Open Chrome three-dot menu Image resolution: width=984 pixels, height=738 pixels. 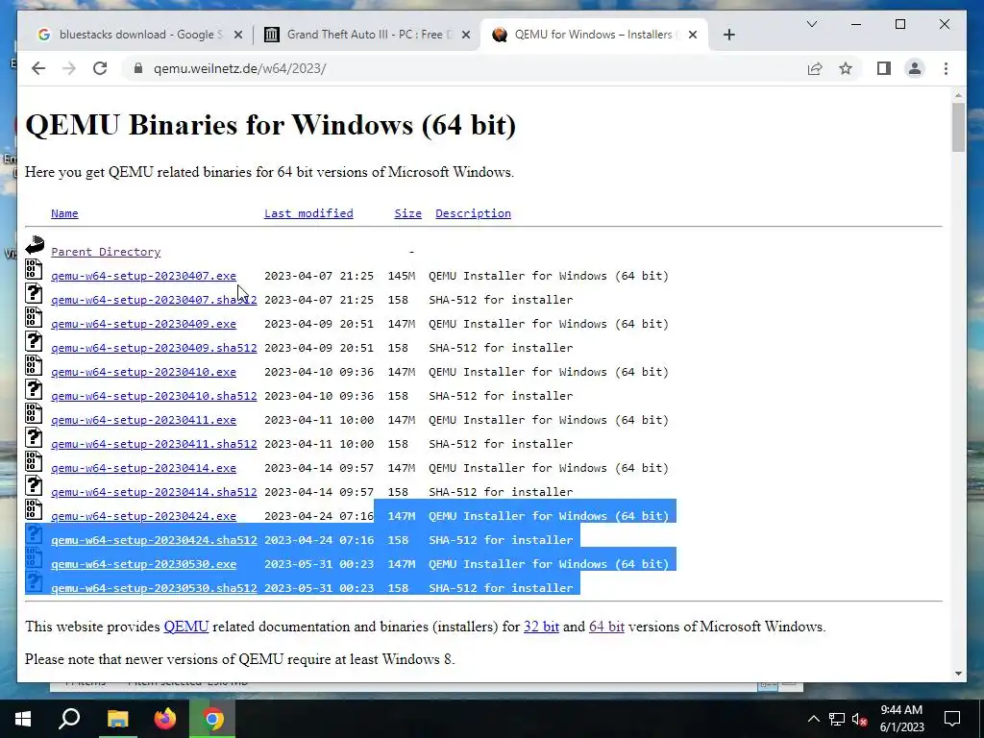(x=946, y=68)
